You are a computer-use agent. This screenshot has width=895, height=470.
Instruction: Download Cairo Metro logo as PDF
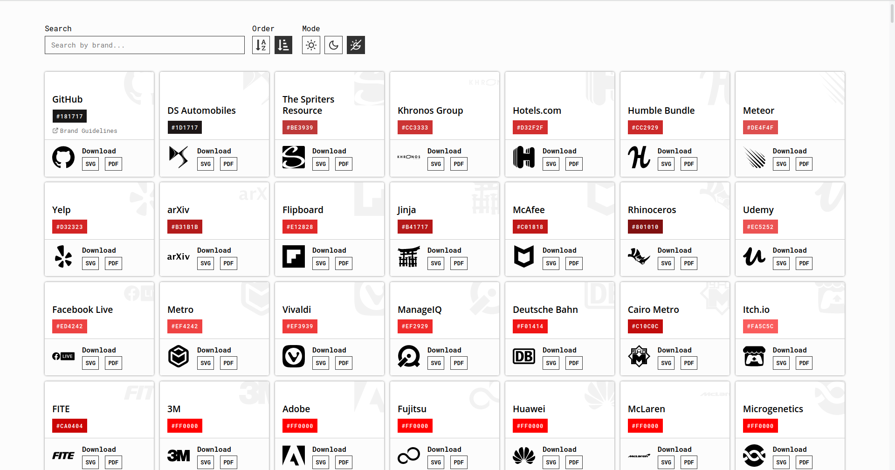coord(689,363)
